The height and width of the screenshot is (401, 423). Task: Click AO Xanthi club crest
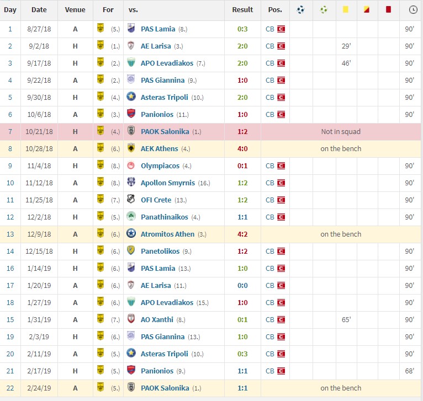pyautogui.click(x=131, y=319)
